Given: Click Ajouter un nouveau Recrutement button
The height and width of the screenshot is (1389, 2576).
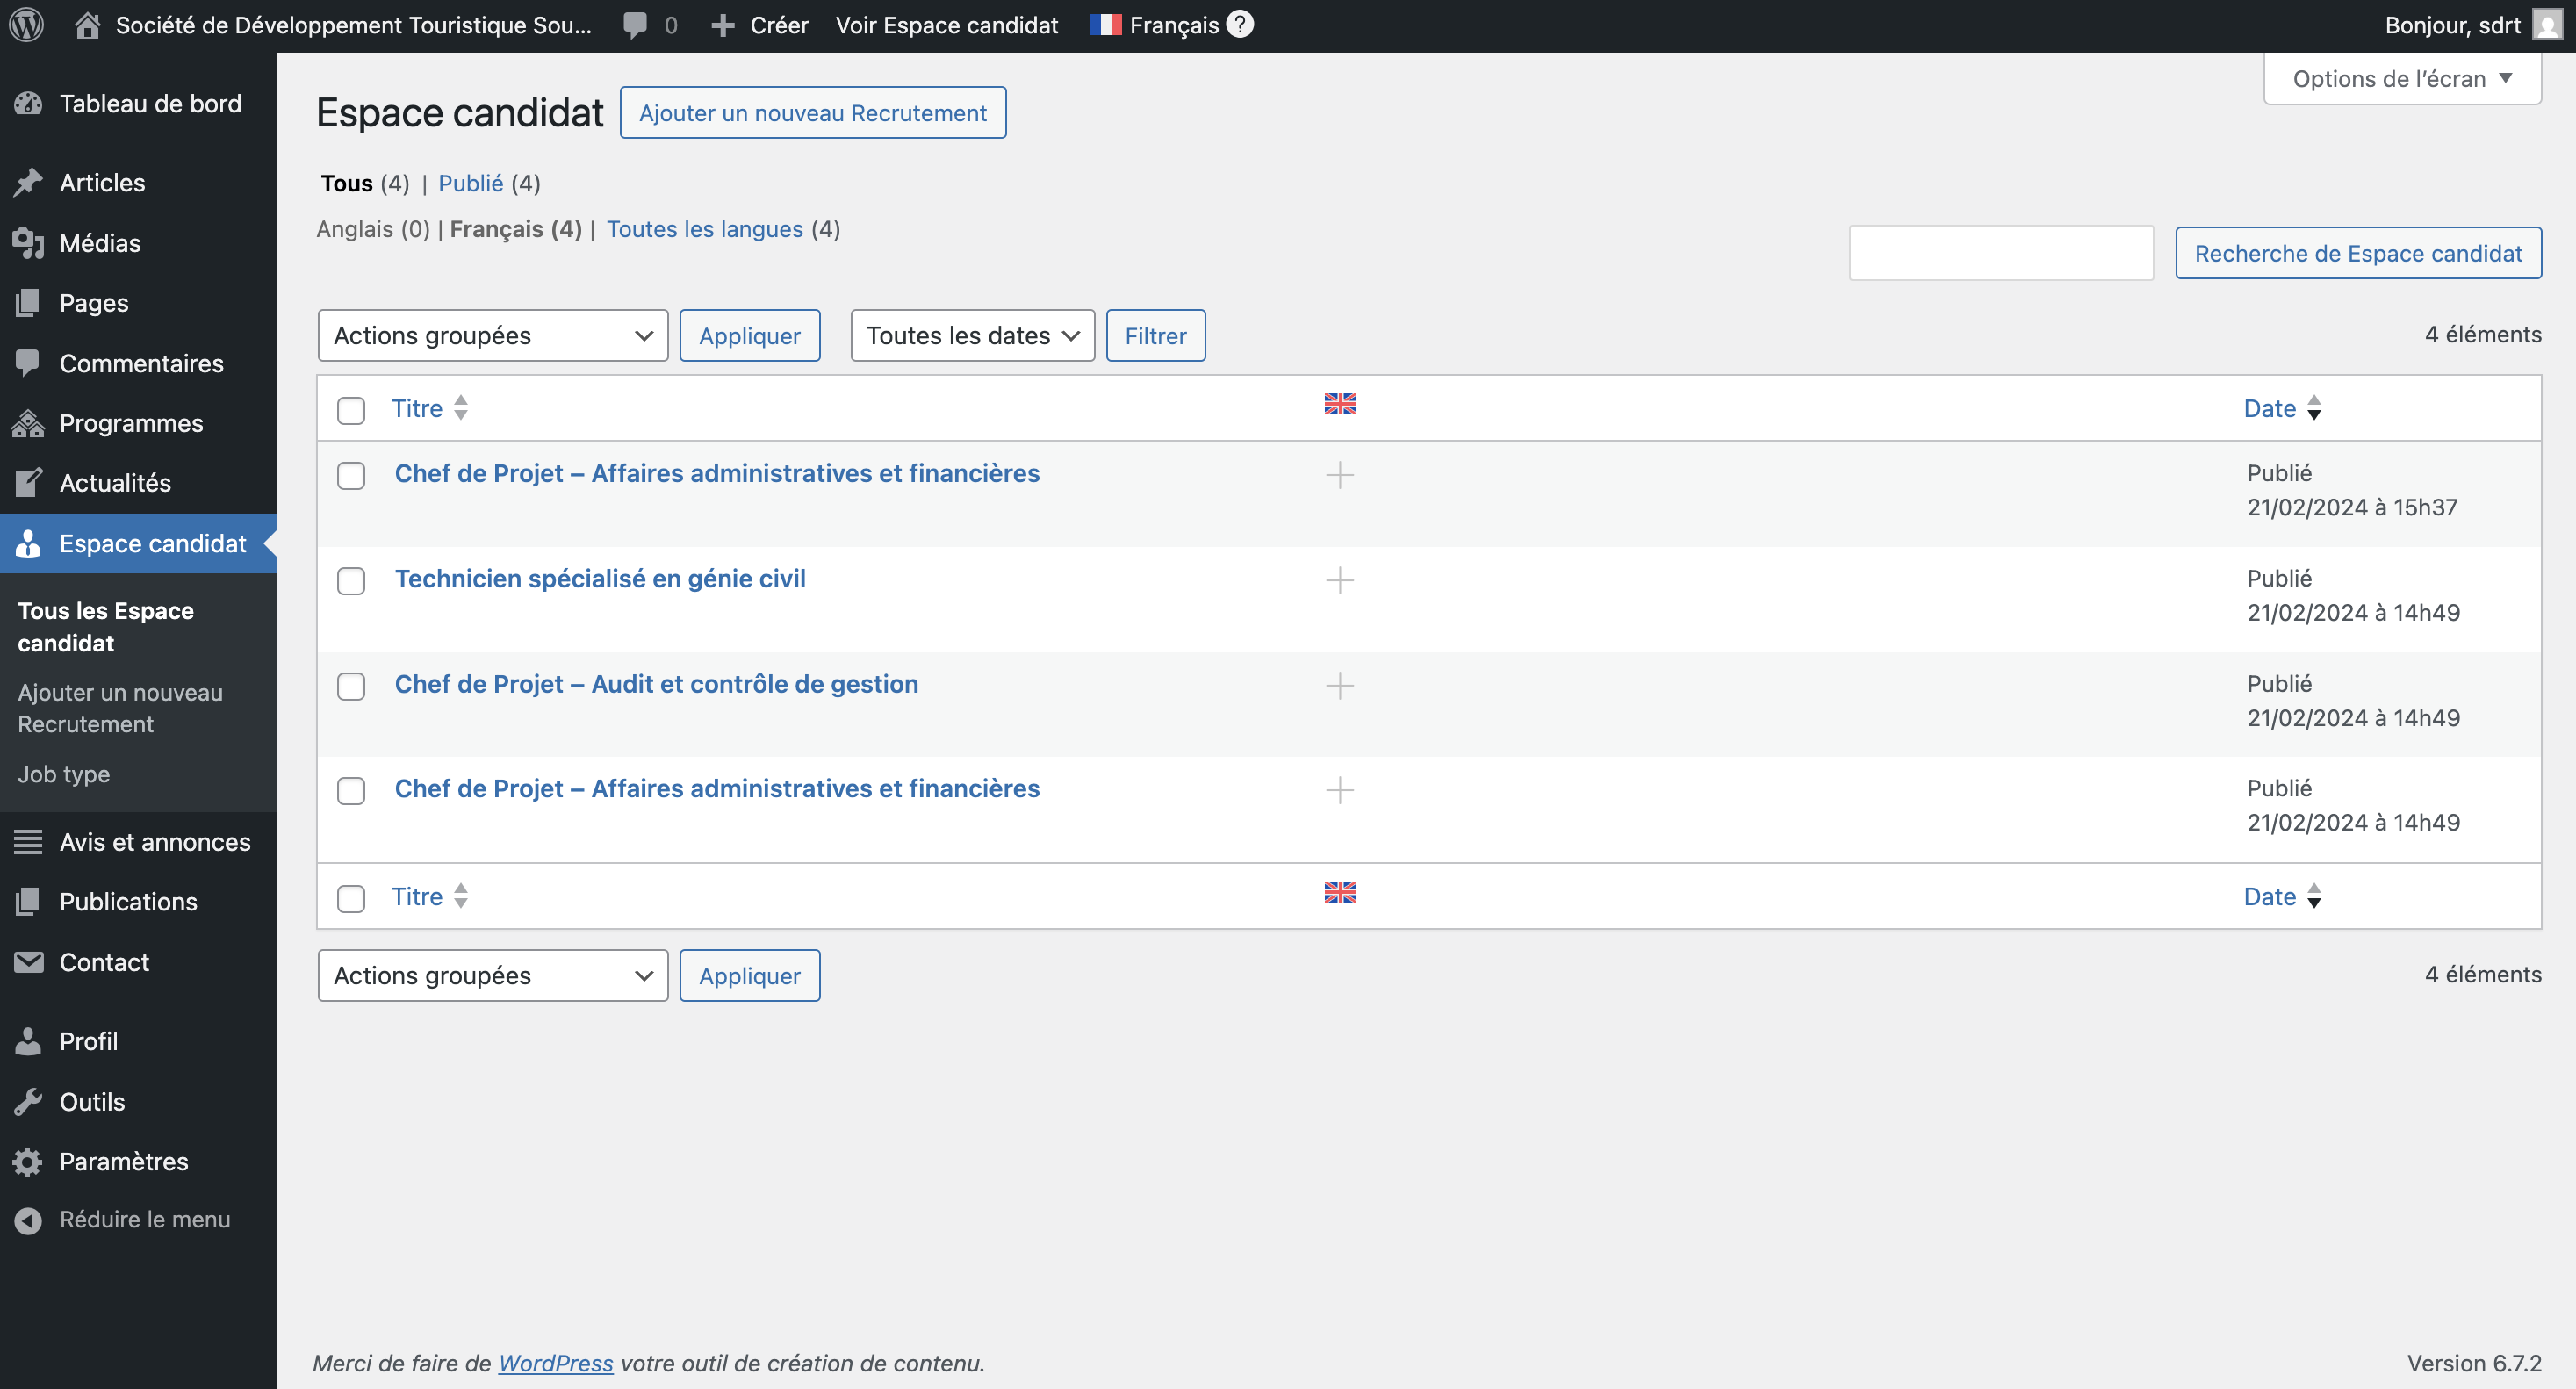Looking at the screenshot, I should click(x=812, y=113).
